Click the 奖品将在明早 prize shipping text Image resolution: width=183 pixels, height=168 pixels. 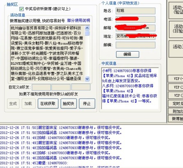tap(145, 76)
